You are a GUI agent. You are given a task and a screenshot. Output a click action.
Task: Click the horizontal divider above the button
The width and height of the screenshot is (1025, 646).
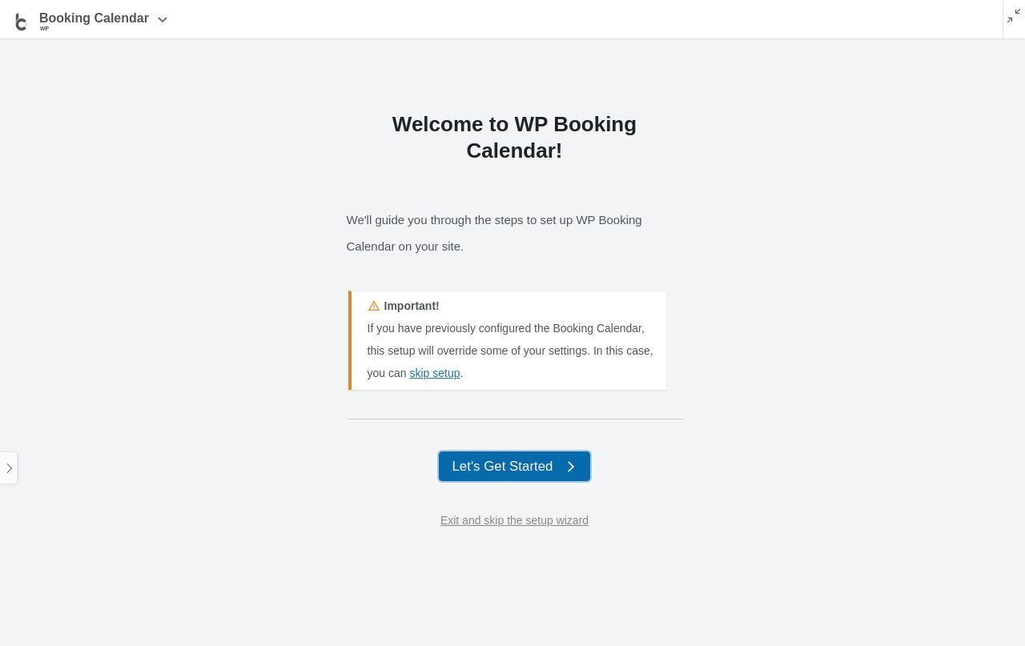[x=514, y=419]
